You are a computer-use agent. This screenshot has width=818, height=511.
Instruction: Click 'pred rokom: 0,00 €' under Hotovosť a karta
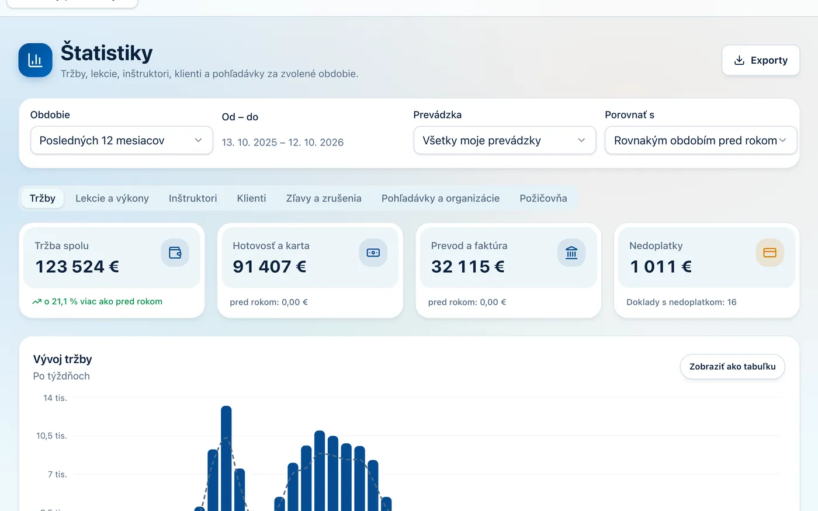pyautogui.click(x=269, y=302)
